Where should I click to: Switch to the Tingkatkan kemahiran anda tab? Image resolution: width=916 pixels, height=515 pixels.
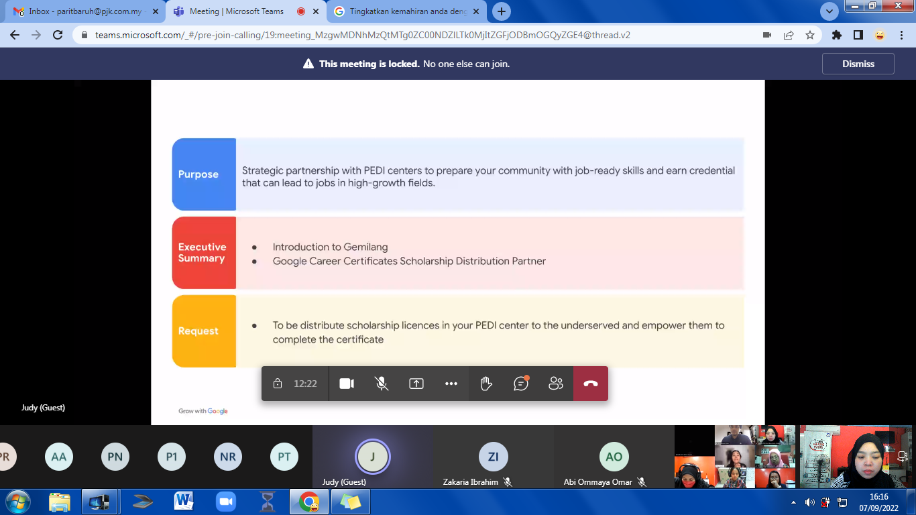point(408,11)
